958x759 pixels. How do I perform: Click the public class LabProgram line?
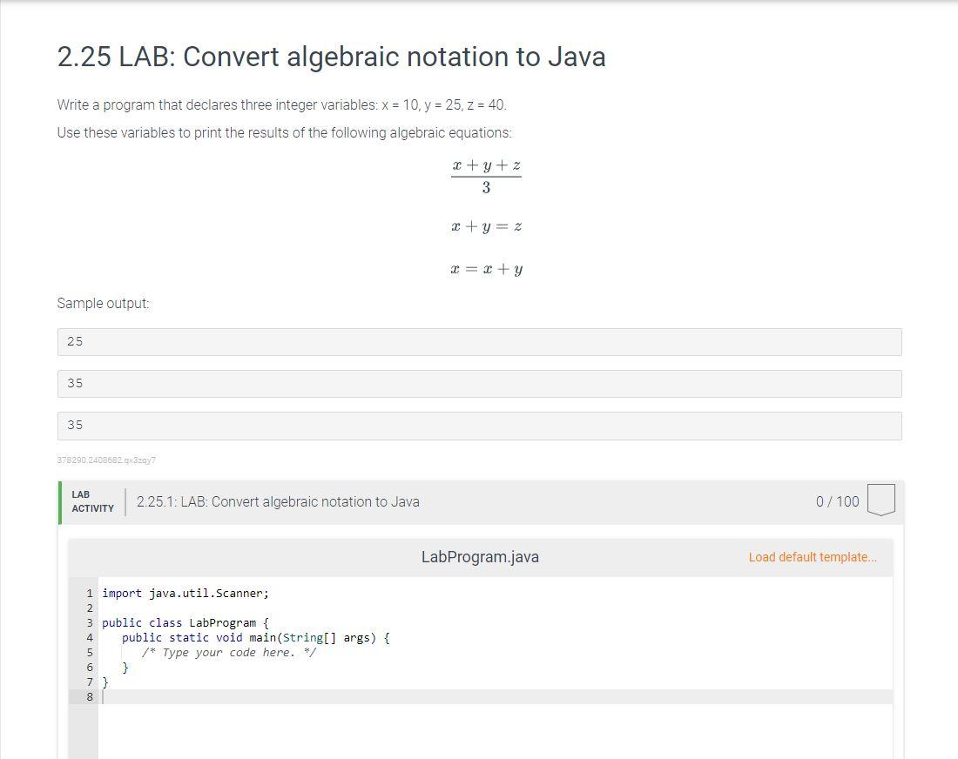coord(186,622)
